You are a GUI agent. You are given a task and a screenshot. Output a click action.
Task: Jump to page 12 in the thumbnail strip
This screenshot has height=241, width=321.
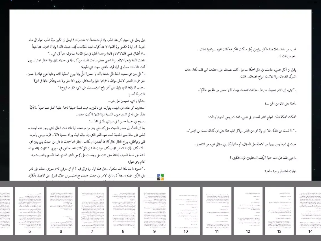pyautogui.click(x=248, y=211)
